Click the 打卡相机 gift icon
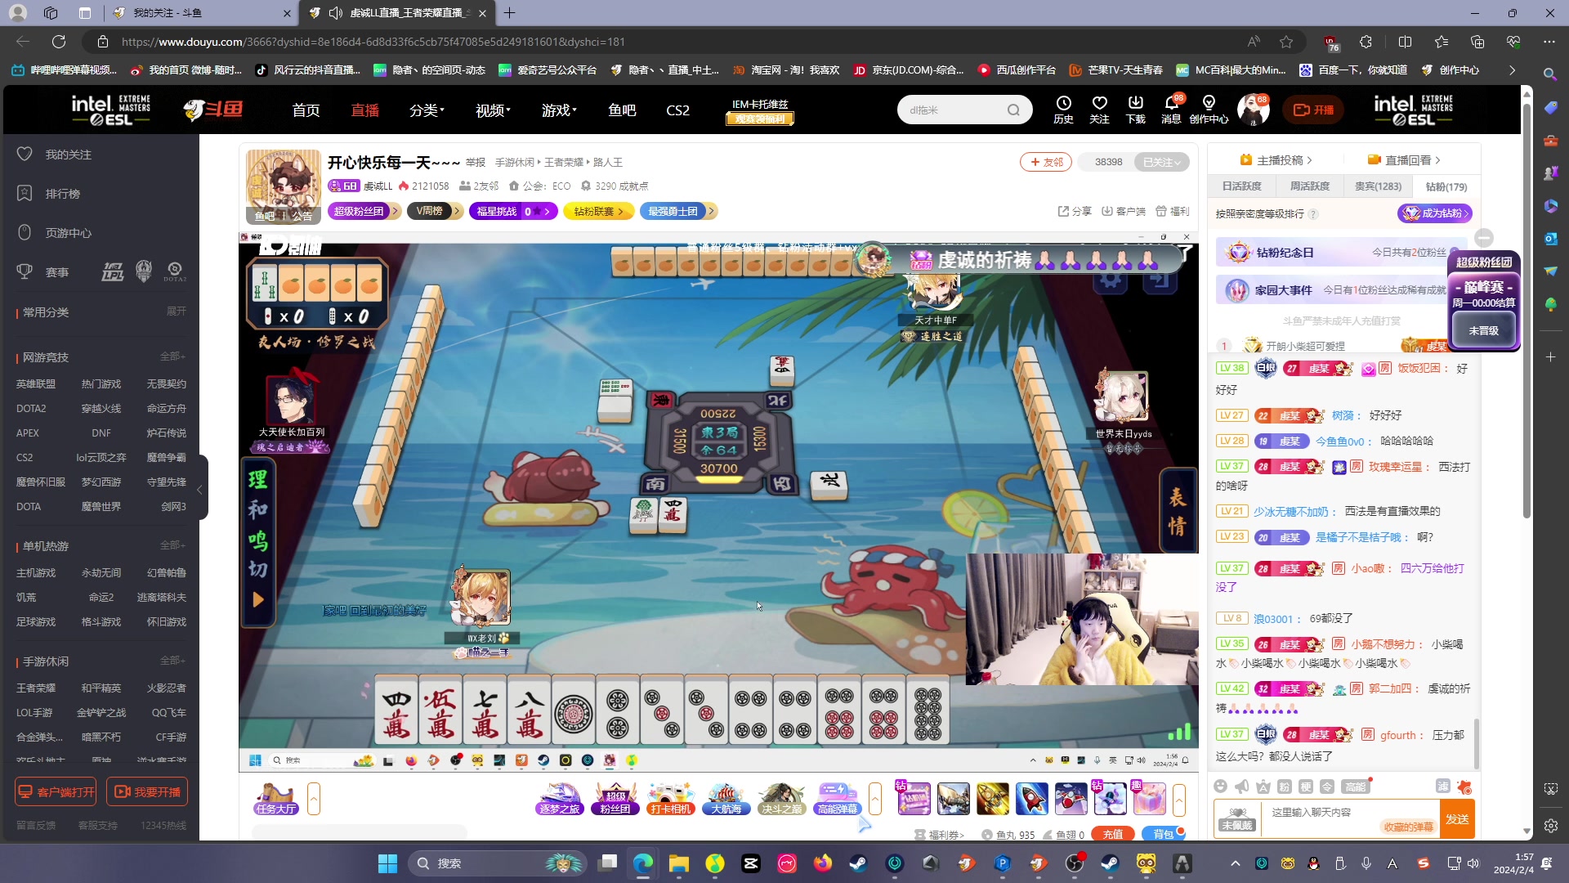Screen dimensions: 1569x883 click(x=670, y=799)
